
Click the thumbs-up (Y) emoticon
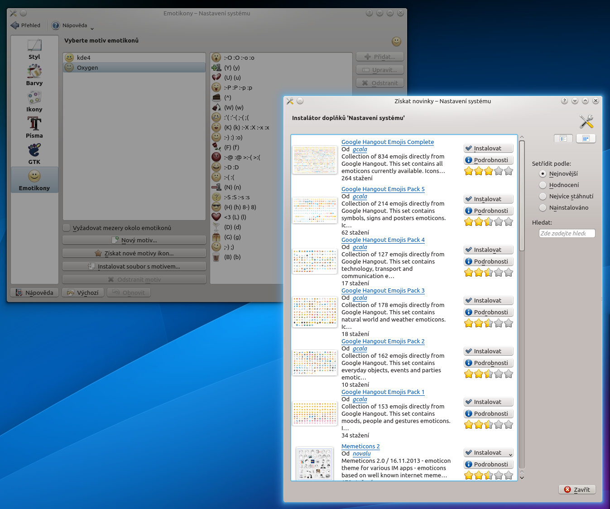[216, 67]
